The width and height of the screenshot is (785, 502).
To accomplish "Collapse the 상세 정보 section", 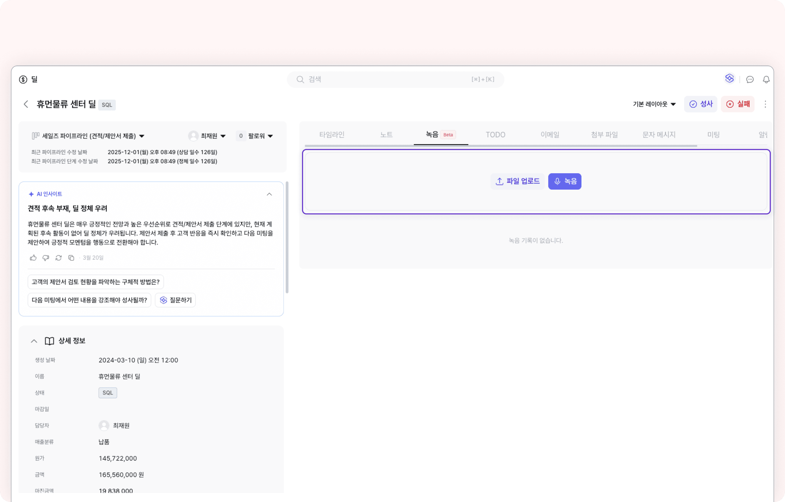I will click(34, 341).
